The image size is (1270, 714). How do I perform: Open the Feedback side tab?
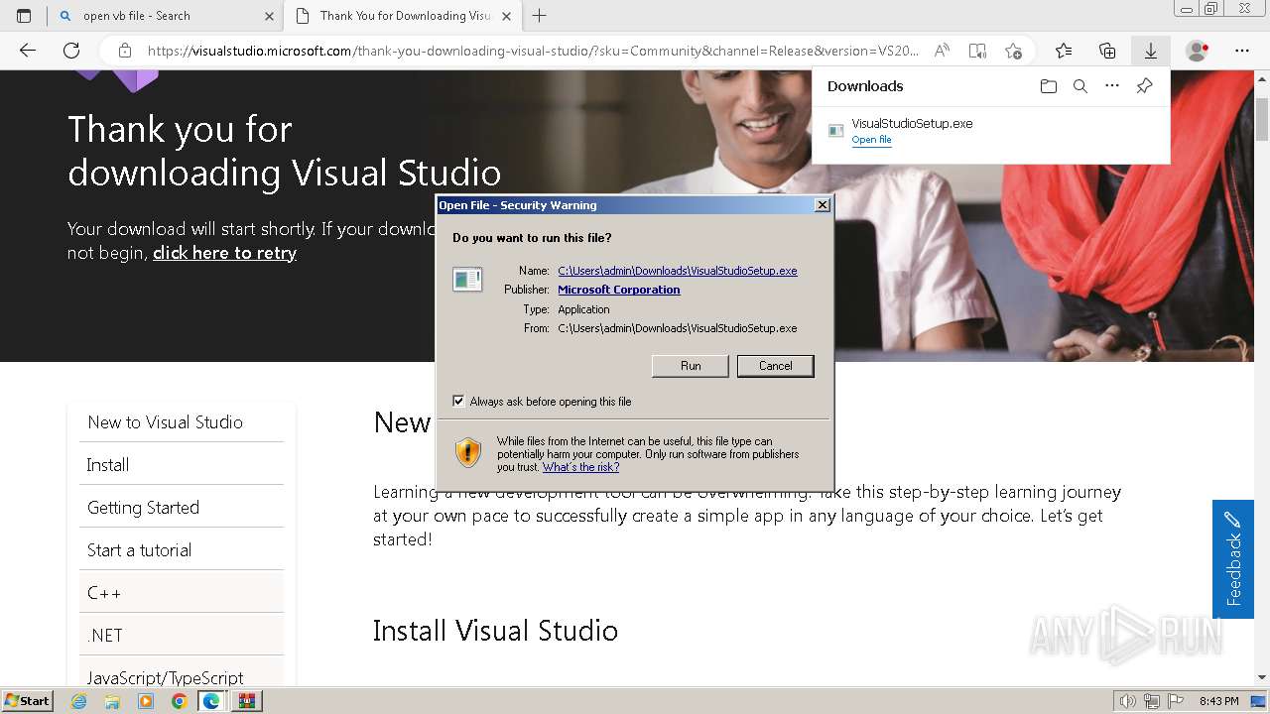click(x=1232, y=559)
